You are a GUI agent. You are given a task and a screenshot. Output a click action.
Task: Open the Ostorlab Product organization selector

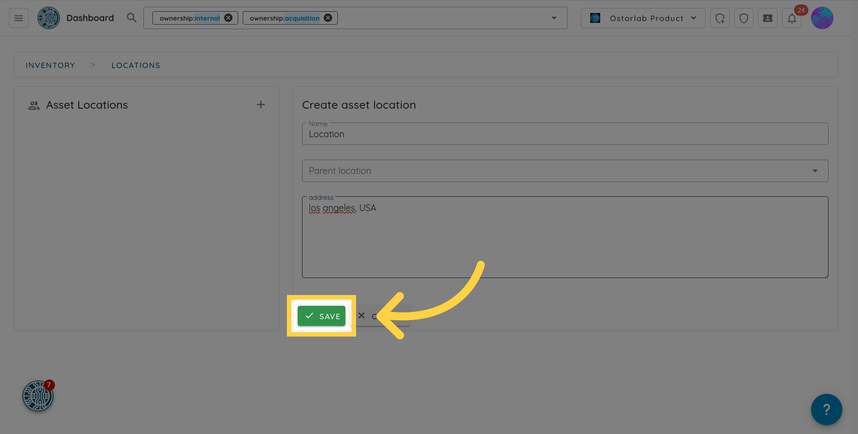[643, 18]
